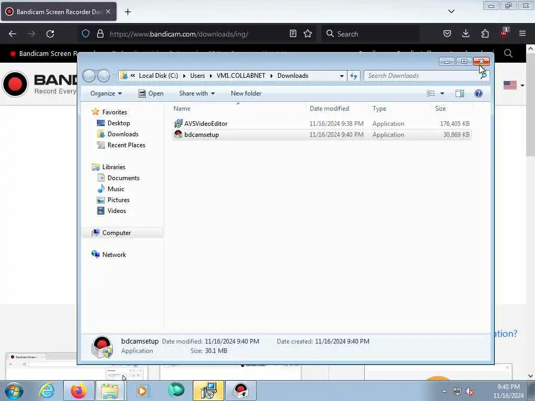
Task: Open a new Firefox tab with plus
Action: click(127, 12)
